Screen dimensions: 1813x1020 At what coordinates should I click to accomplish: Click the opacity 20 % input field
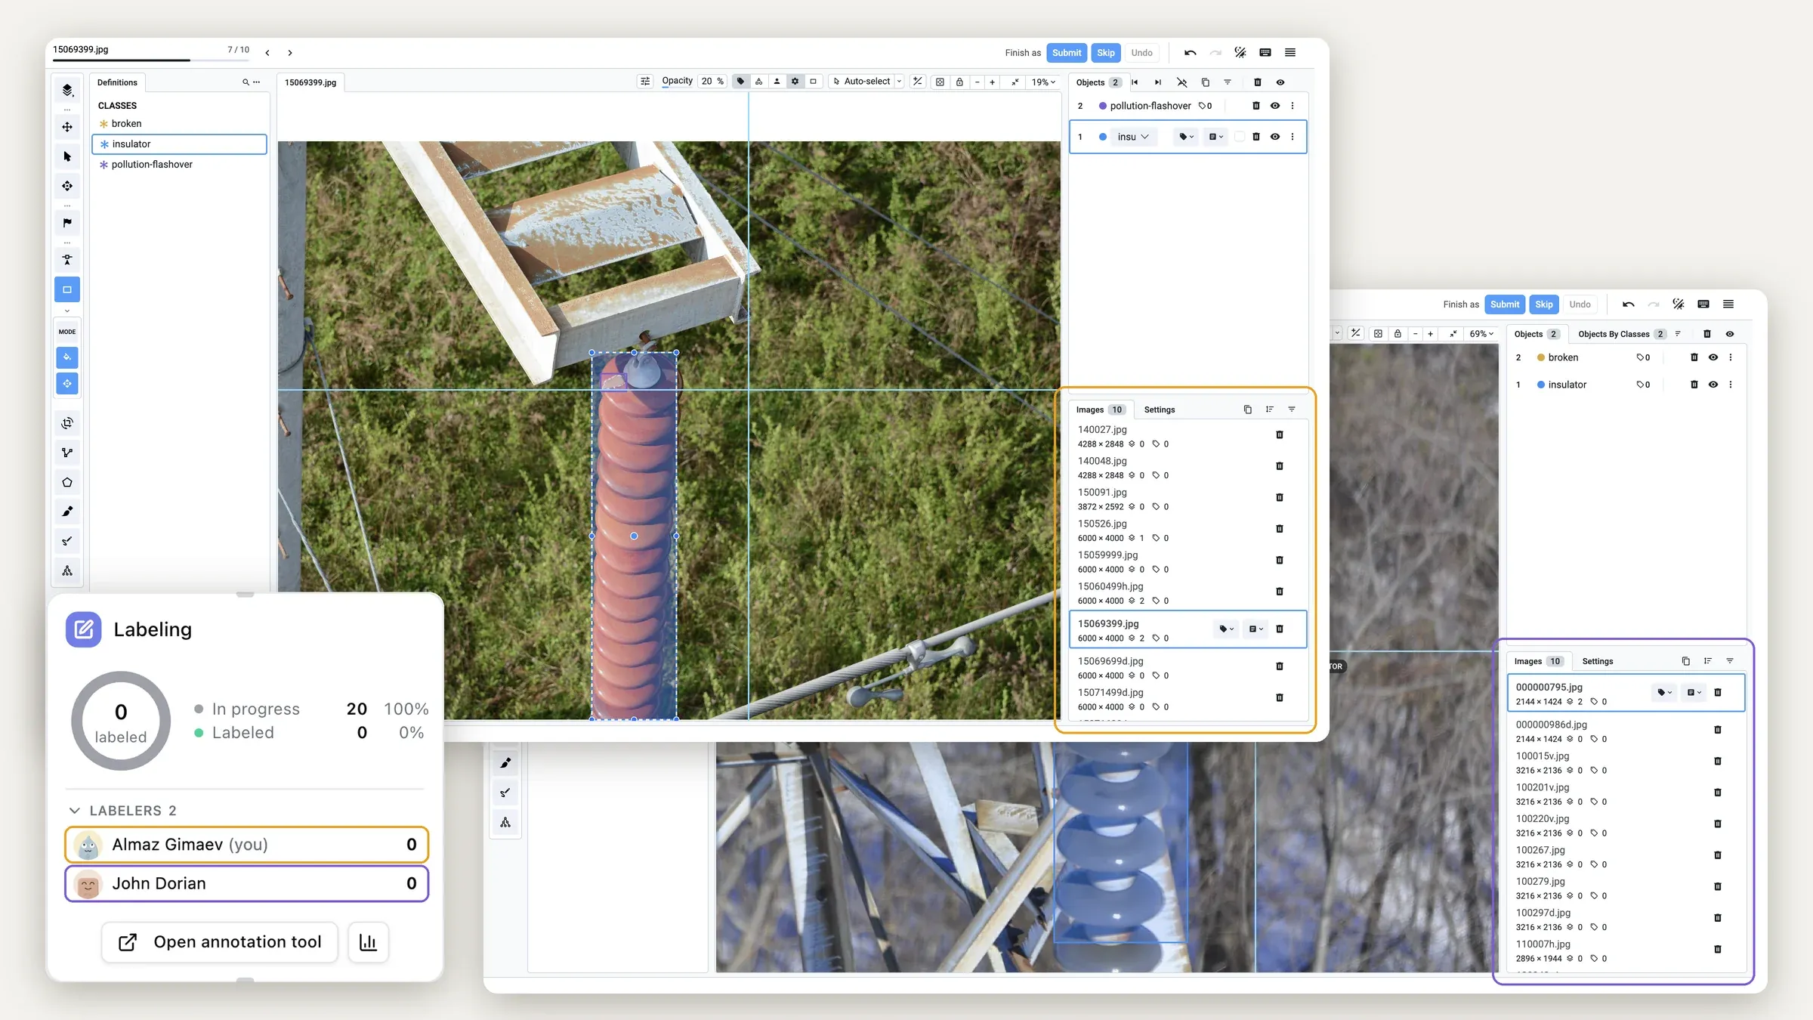[712, 82]
